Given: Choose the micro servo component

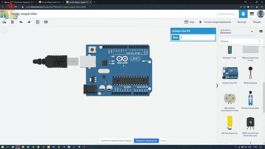Looking at the screenshot, I should pos(250,100).
